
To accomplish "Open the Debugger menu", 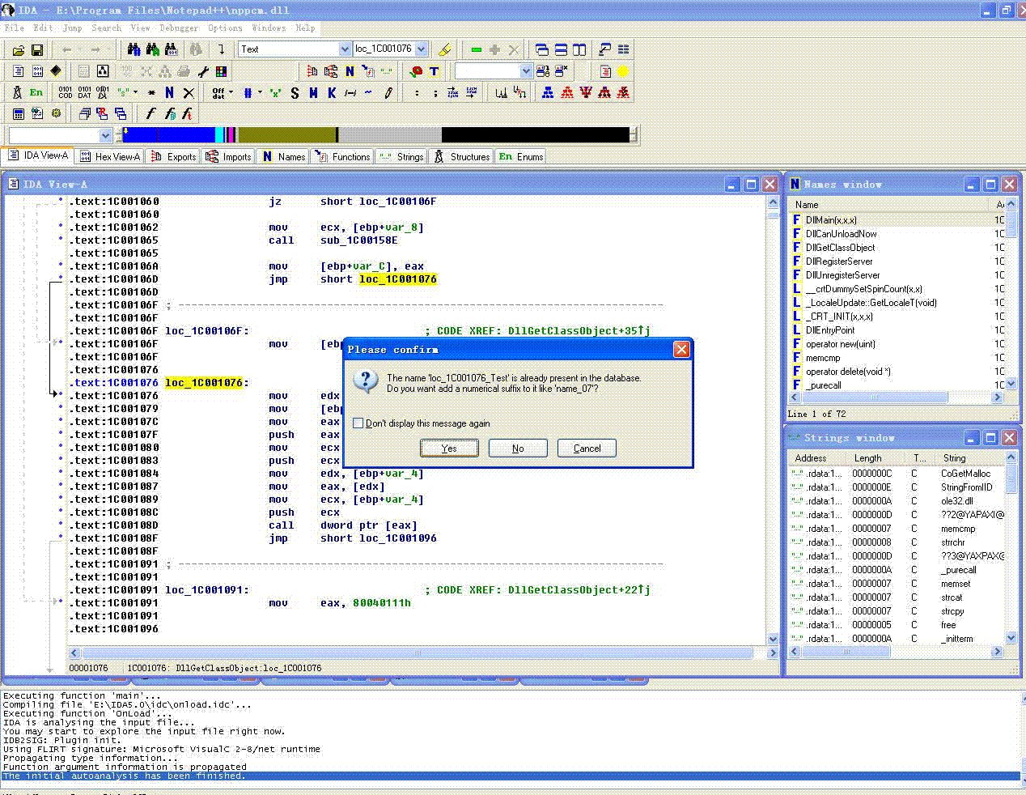I will click(x=178, y=28).
